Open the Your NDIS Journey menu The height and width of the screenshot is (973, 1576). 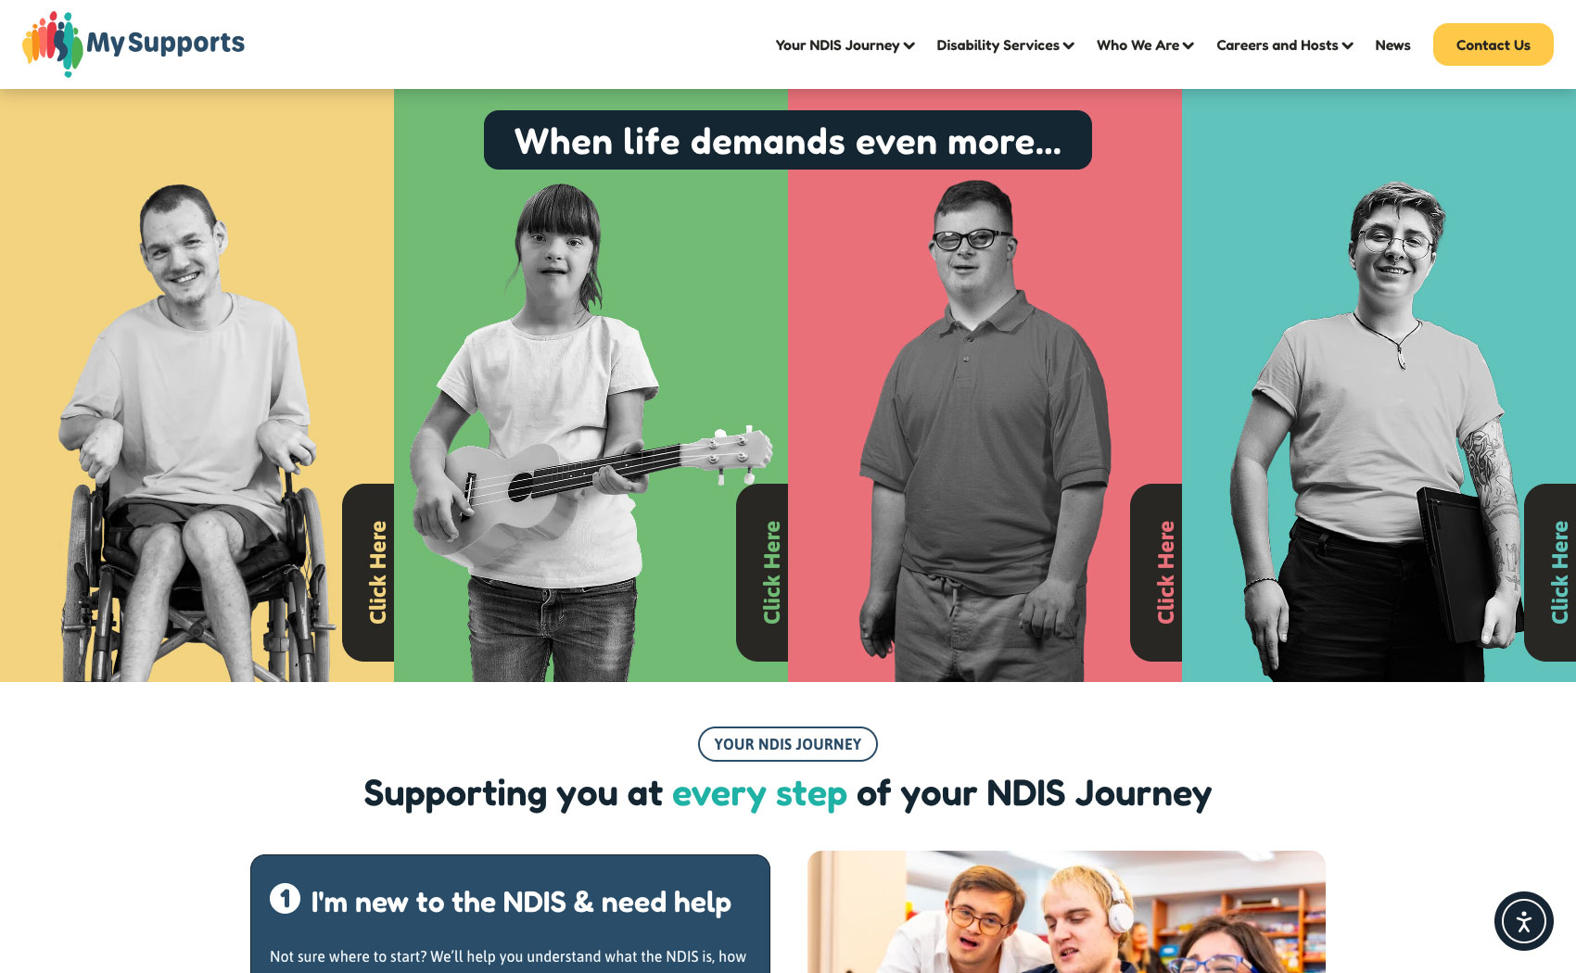[837, 44]
